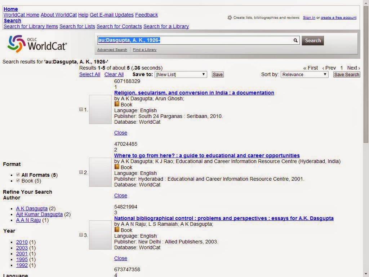Filter results by year 2001

pos(22,254)
